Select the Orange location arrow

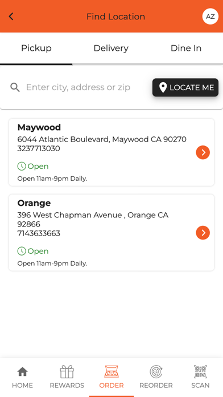coord(203,232)
